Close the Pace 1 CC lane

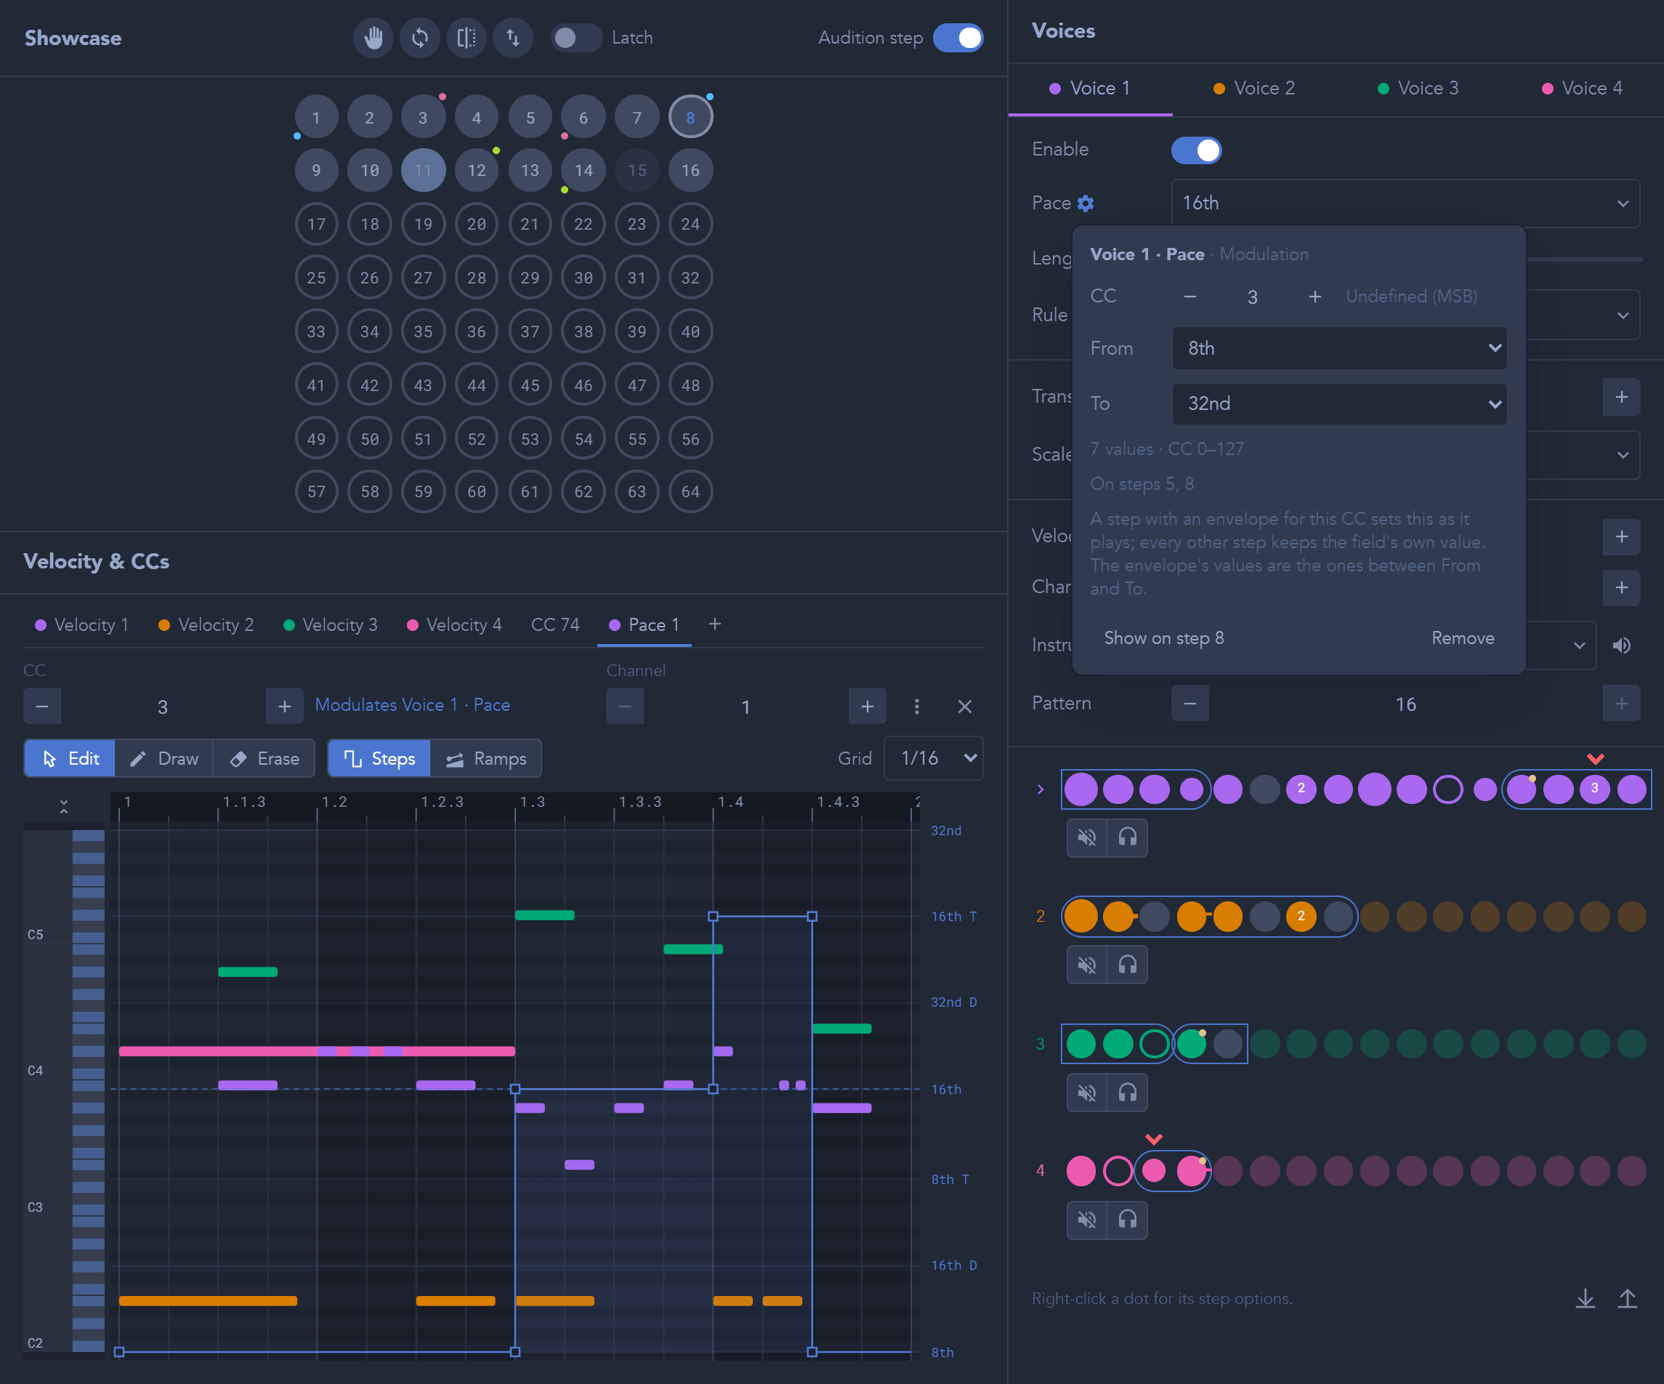(964, 707)
